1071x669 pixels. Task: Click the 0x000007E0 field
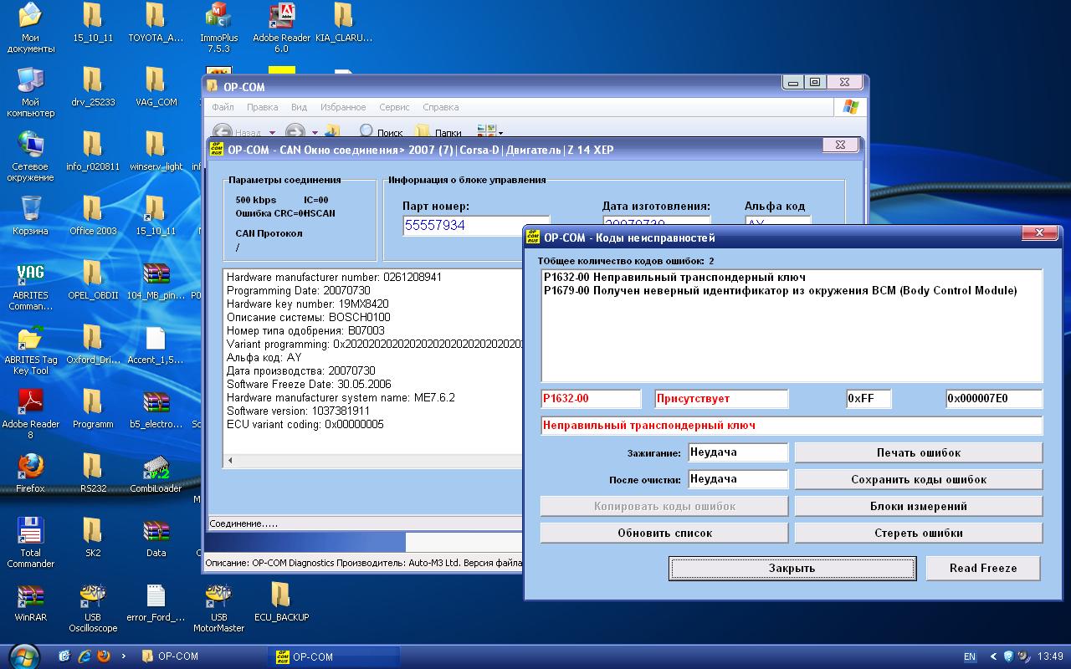click(994, 399)
